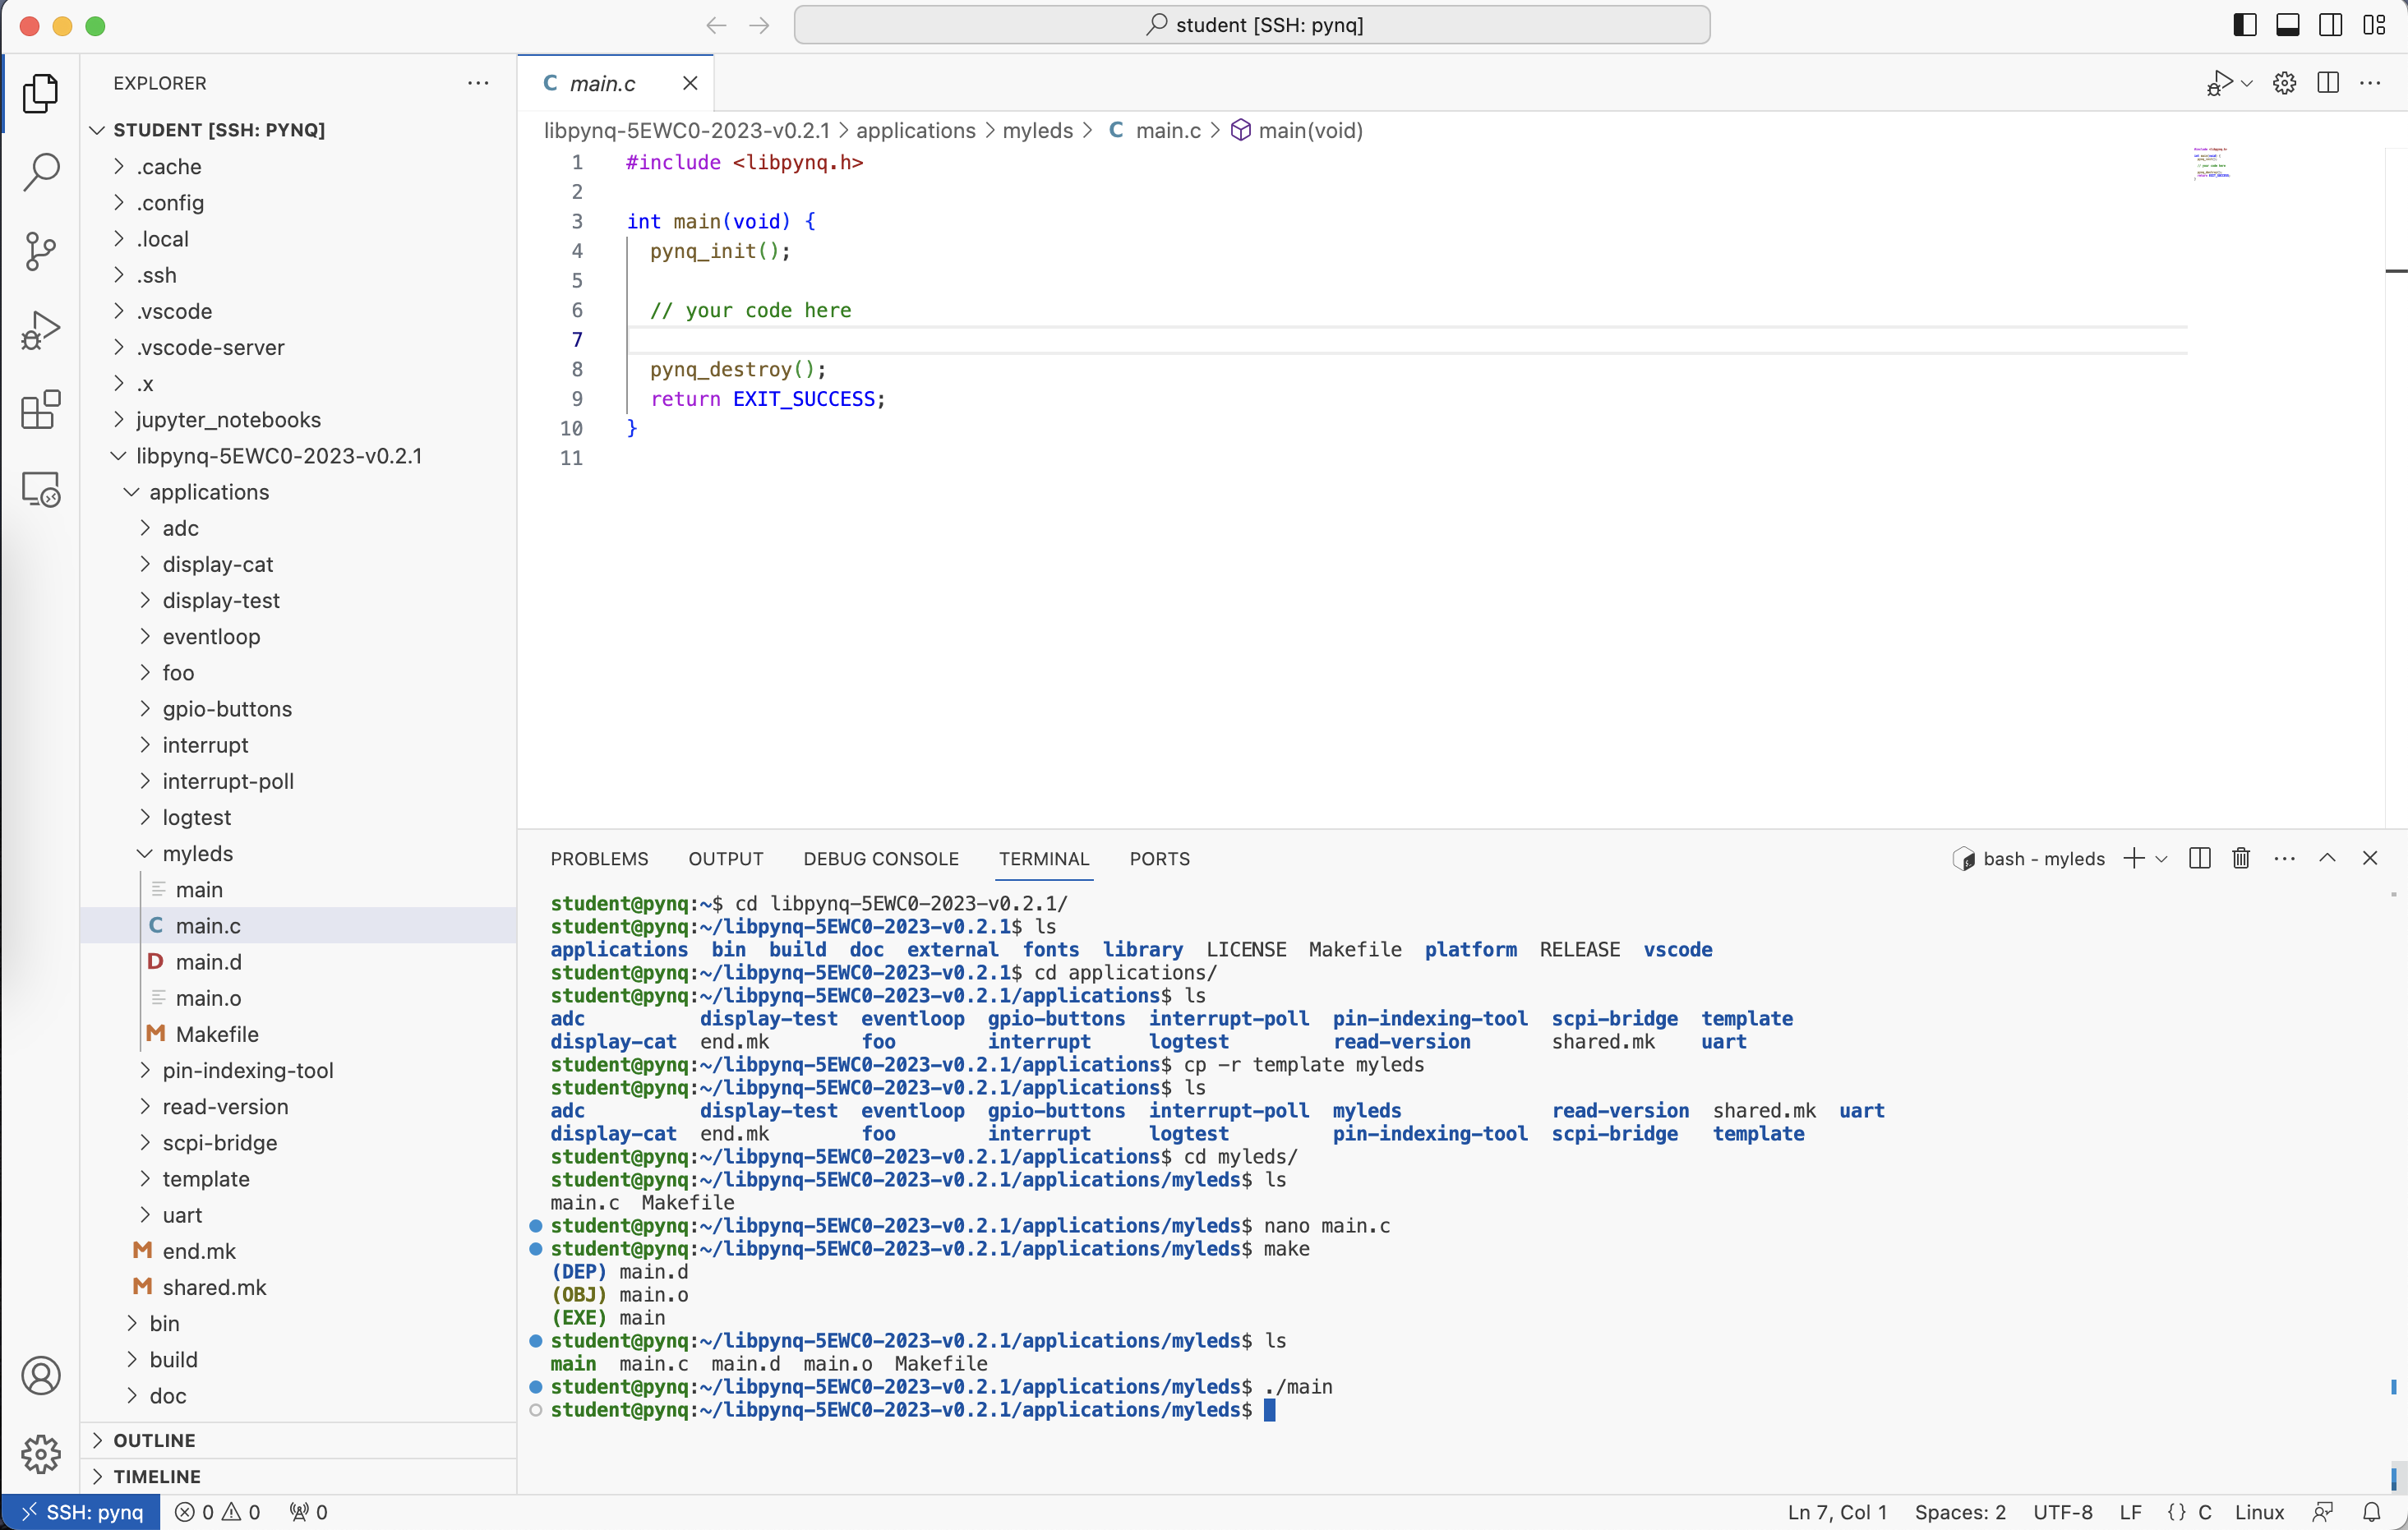Open the Explorer view in activity bar
The width and height of the screenshot is (2408, 1530).
[x=40, y=93]
